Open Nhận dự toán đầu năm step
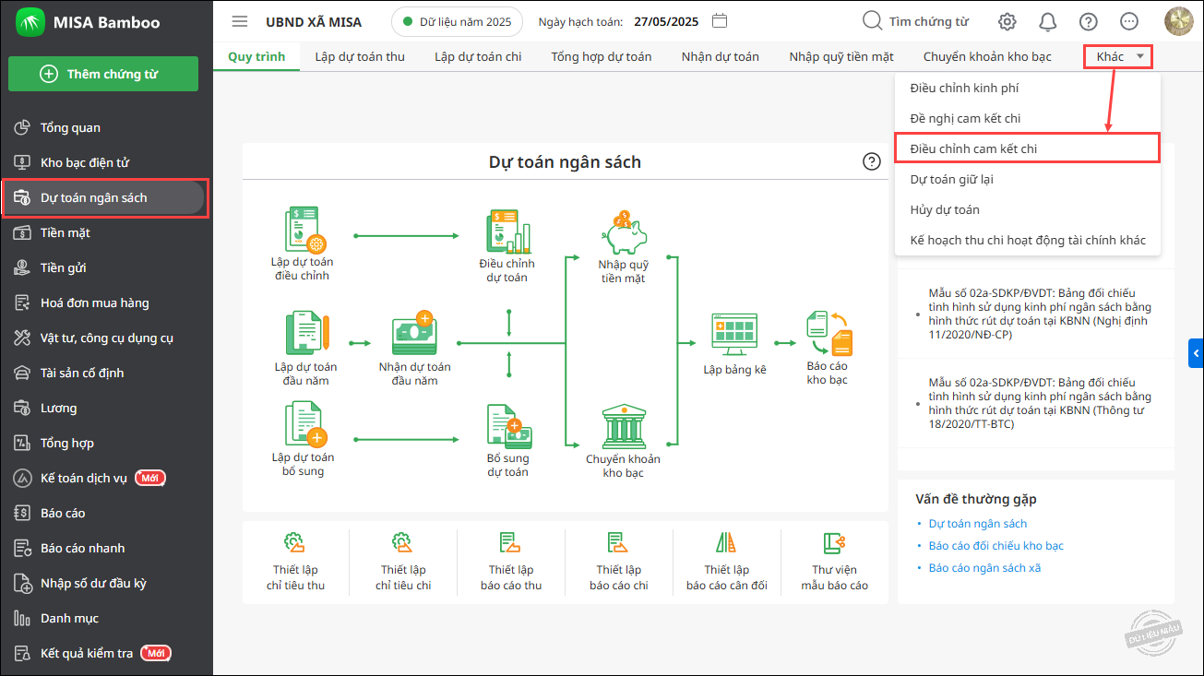 tap(414, 349)
